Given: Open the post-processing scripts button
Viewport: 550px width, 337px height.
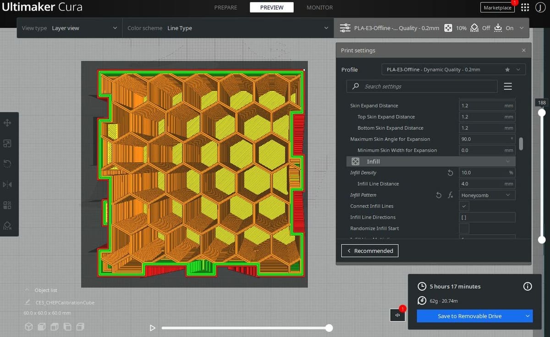Looking at the screenshot, I should coord(397,315).
